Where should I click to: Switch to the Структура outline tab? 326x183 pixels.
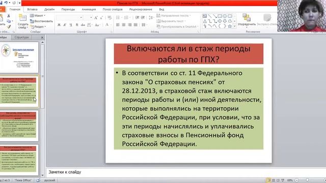click(21, 37)
